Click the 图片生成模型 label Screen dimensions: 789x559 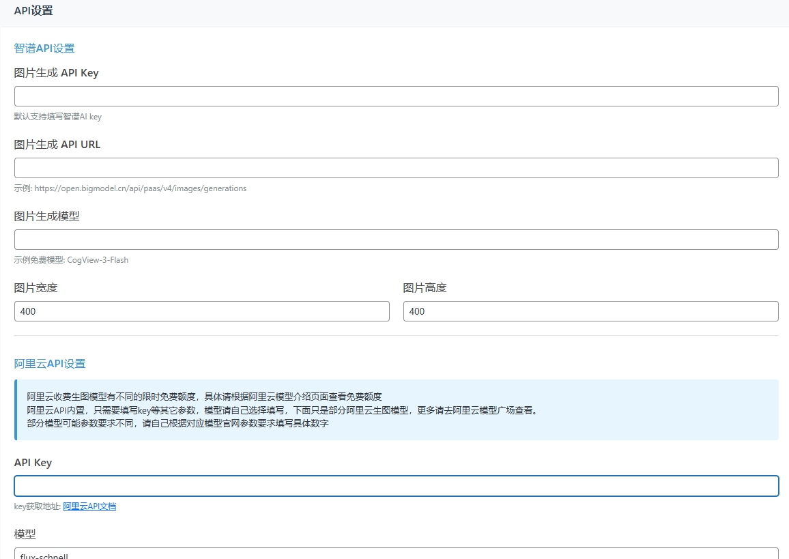(47, 216)
